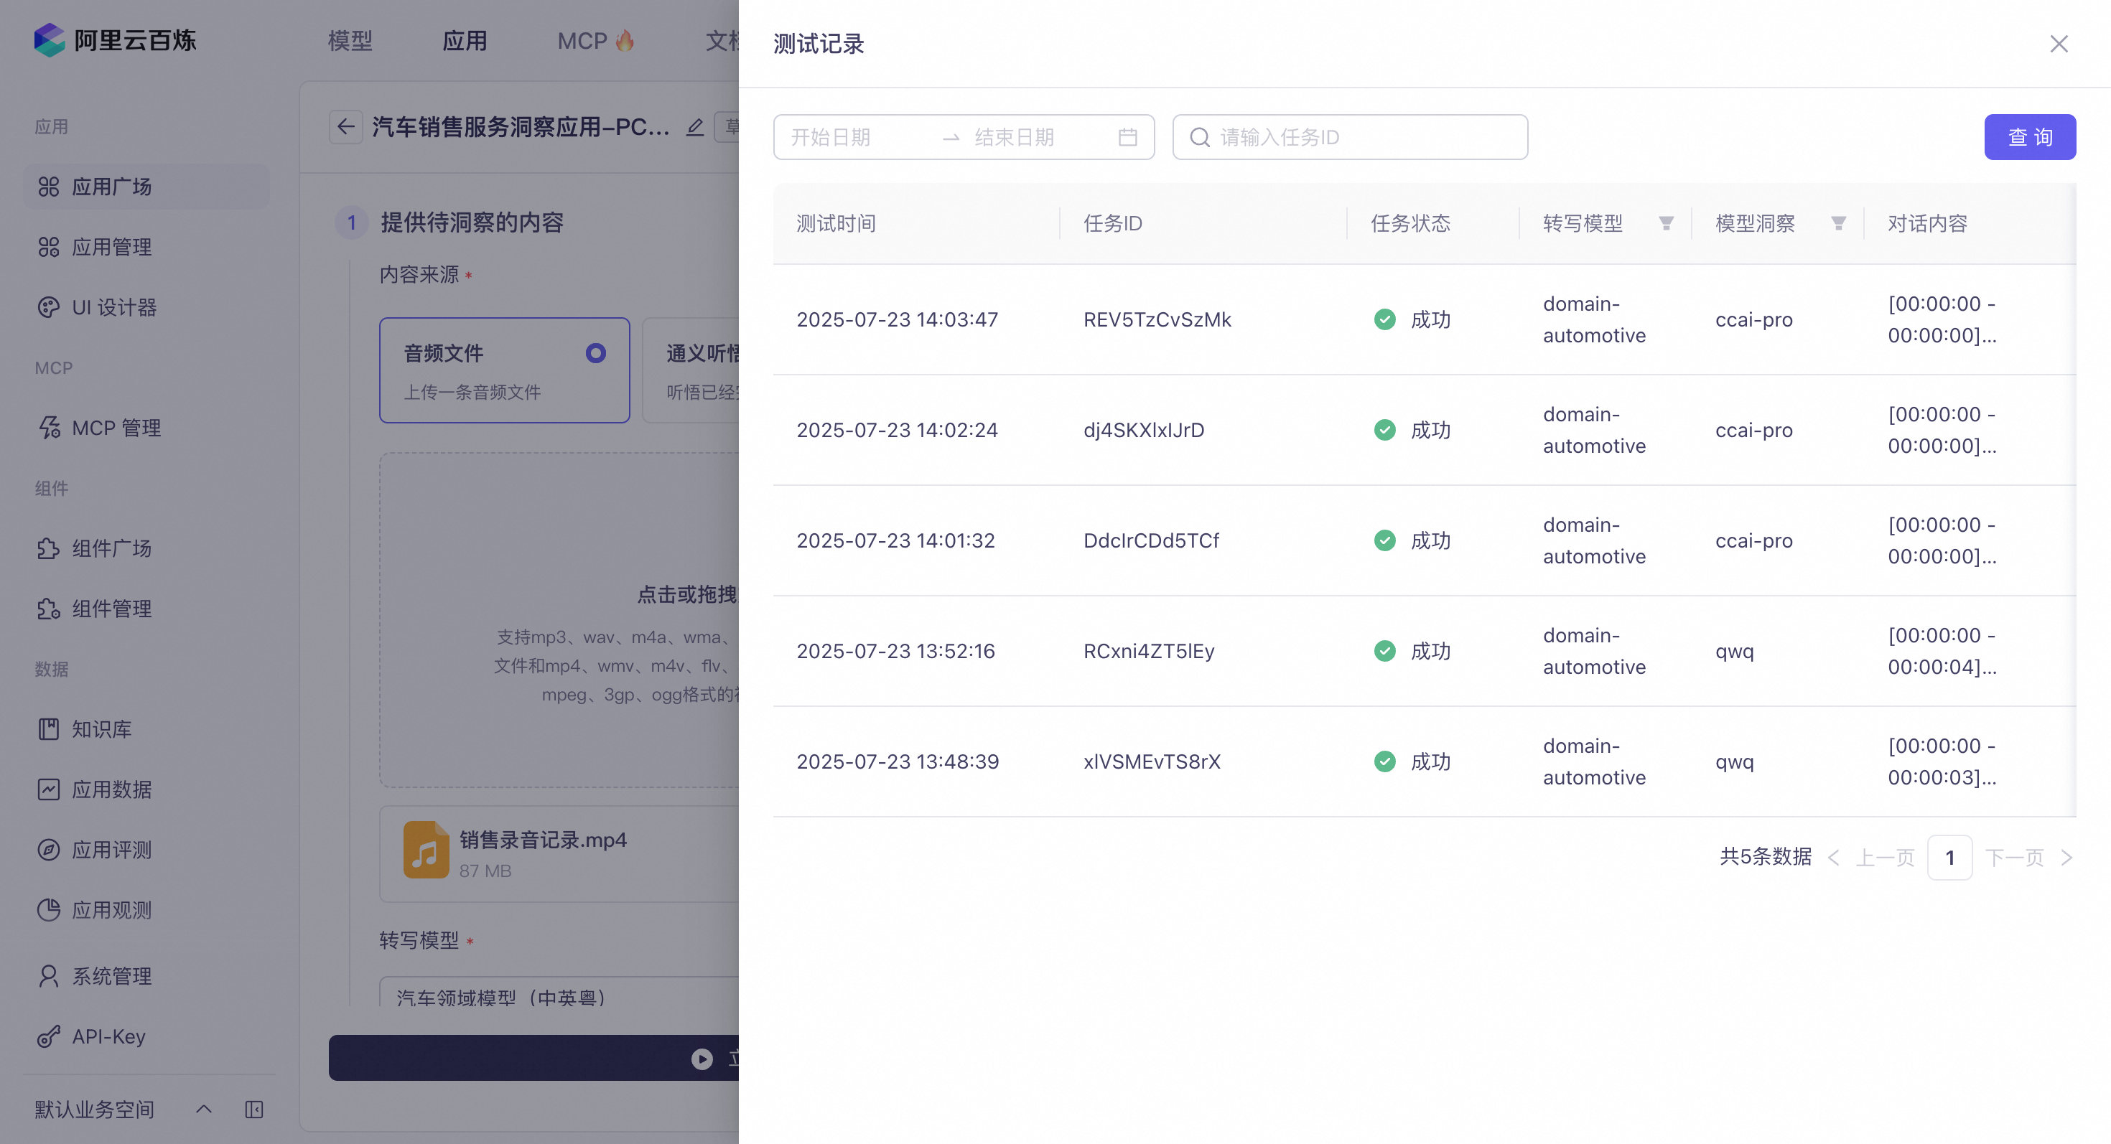
Task: Click the 应用评测 compass icon
Action: coord(48,849)
